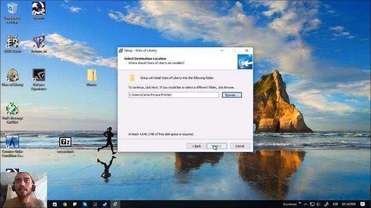Click the pen or link tray icon
371x208 pixels.
(326, 204)
